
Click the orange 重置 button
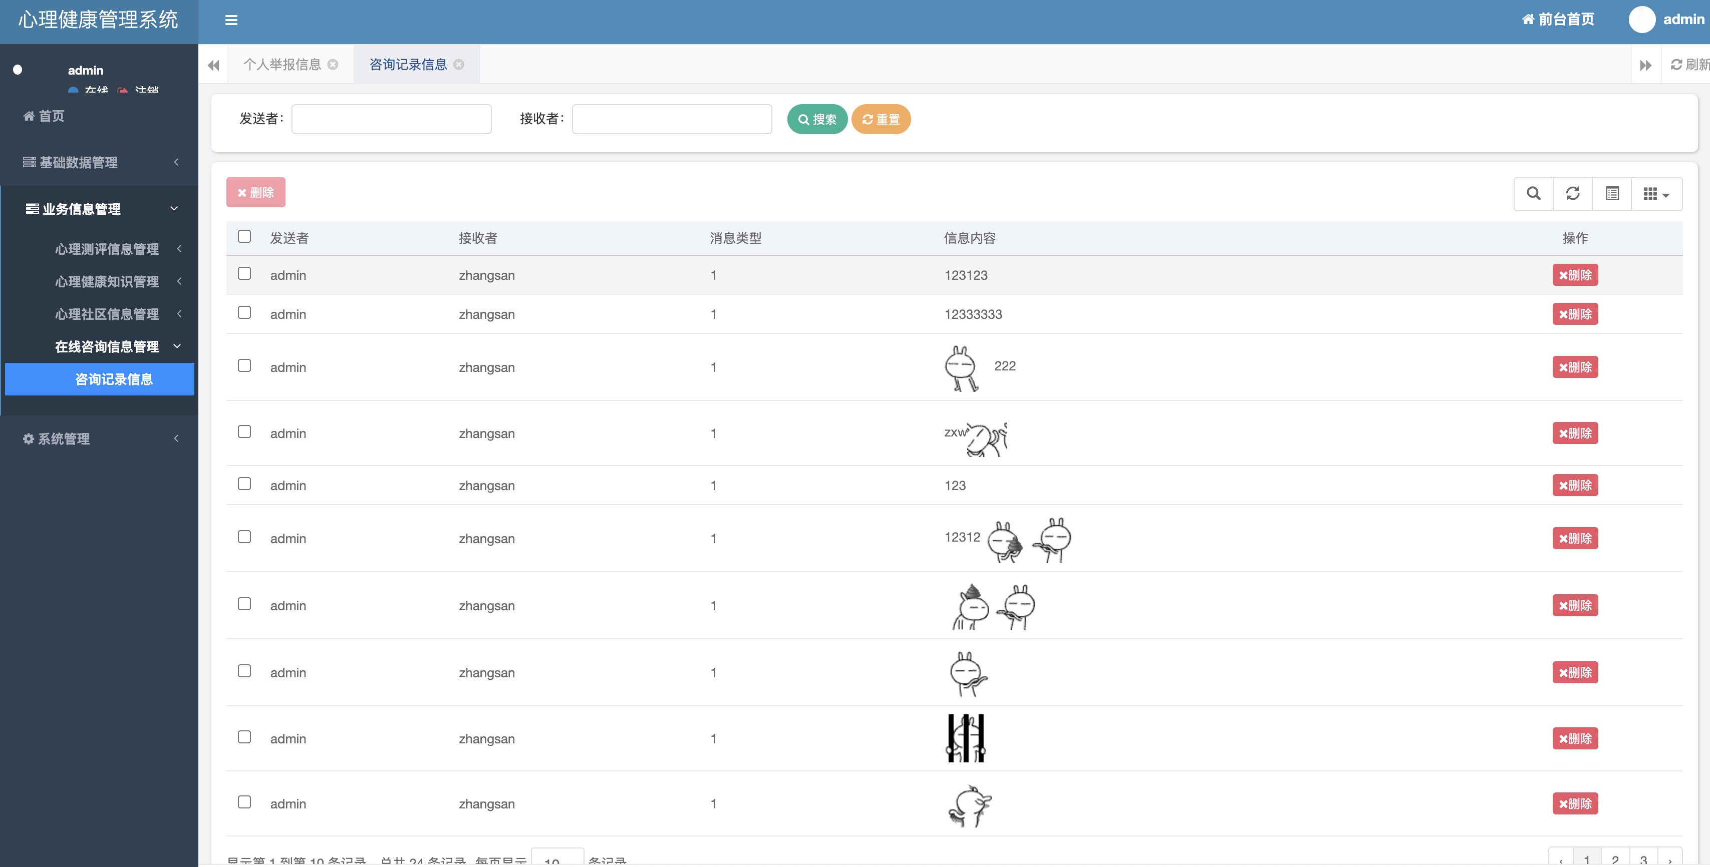pos(881,120)
